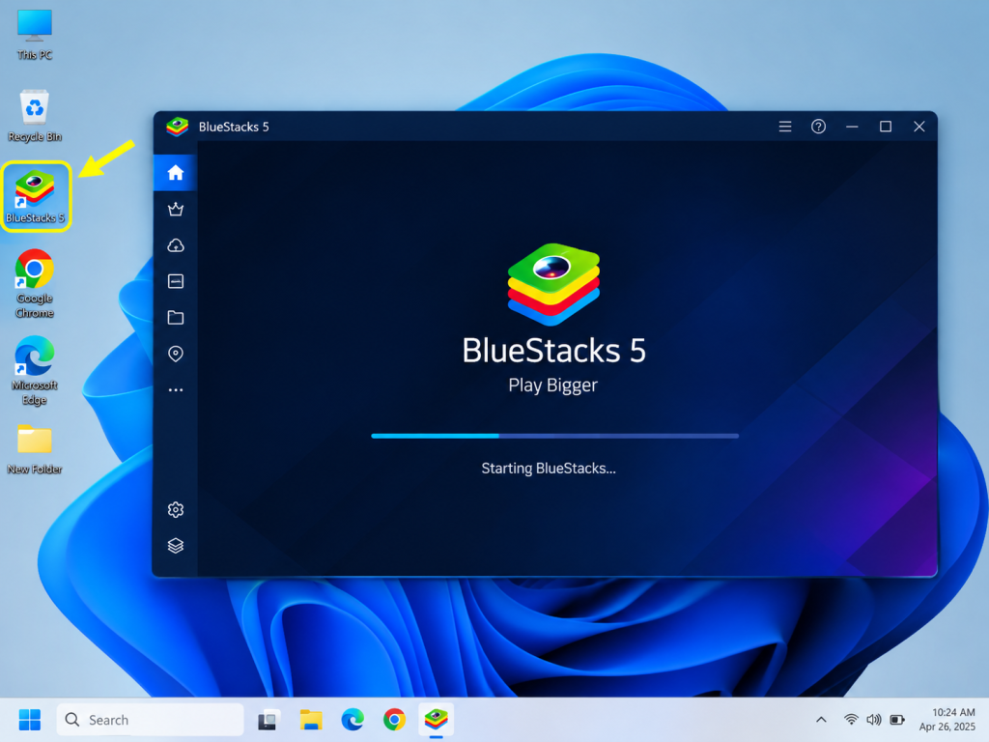Screen dimensions: 989x742
Task: Select the BlueStacks 5 desktop shortcut
Action: (36, 196)
